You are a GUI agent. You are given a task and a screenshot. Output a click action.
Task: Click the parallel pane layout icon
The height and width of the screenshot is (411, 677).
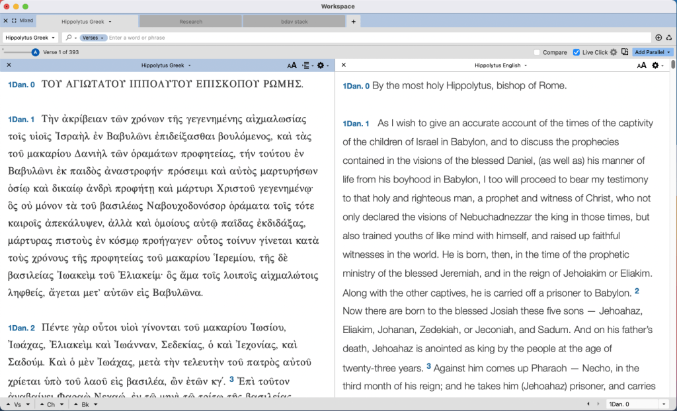pos(625,52)
